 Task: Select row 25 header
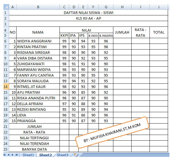click(6, 149)
